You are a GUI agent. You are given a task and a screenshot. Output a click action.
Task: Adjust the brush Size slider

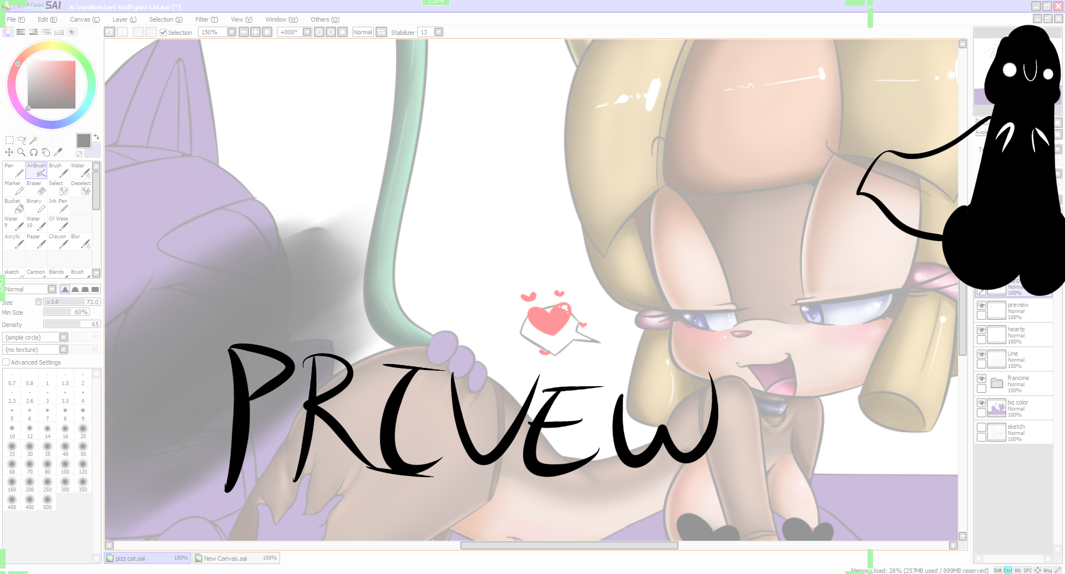72,302
